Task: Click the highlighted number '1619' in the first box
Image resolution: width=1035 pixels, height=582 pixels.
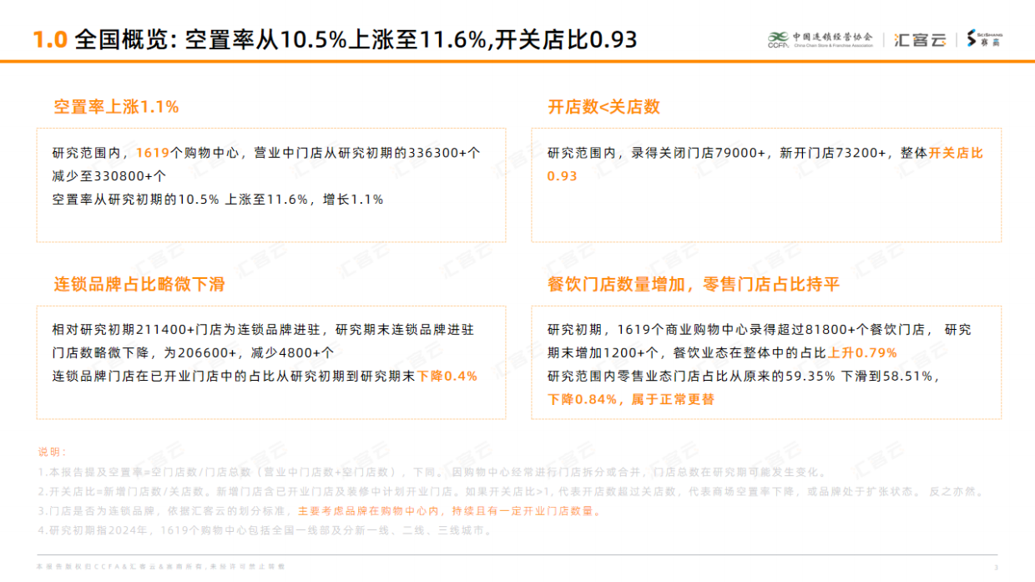Action: (x=152, y=154)
